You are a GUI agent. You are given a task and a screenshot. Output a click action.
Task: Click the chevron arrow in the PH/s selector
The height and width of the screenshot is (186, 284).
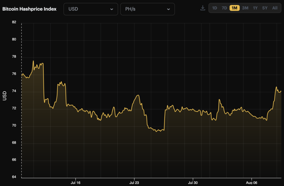[168, 9]
